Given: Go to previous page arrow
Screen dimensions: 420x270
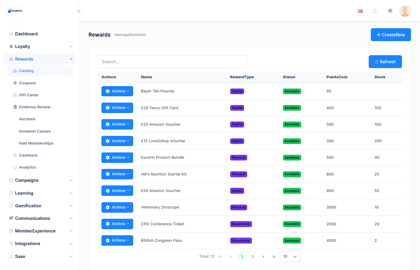Looking at the screenshot, I should (x=231, y=256).
